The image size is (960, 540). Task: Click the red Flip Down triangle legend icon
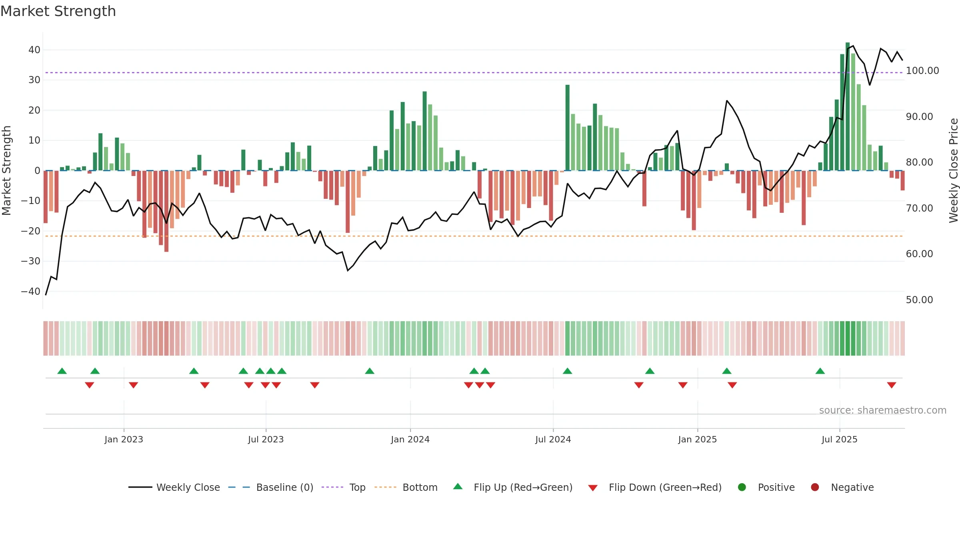pyautogui.click(x=593, y=488)
